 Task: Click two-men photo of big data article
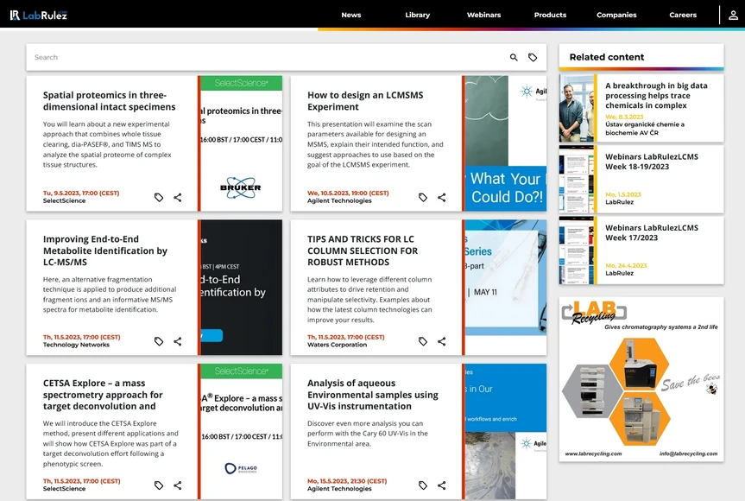(577, 108)
